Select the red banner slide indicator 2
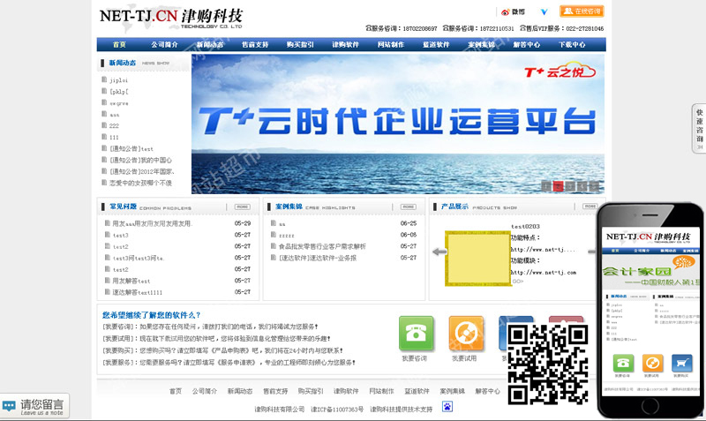The image size is (706, 421). coord(558,186)
